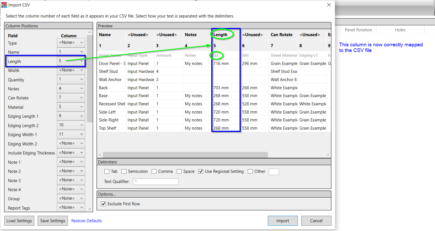
Task: Click the Name preview column header
Action: [x=111, y=35]
